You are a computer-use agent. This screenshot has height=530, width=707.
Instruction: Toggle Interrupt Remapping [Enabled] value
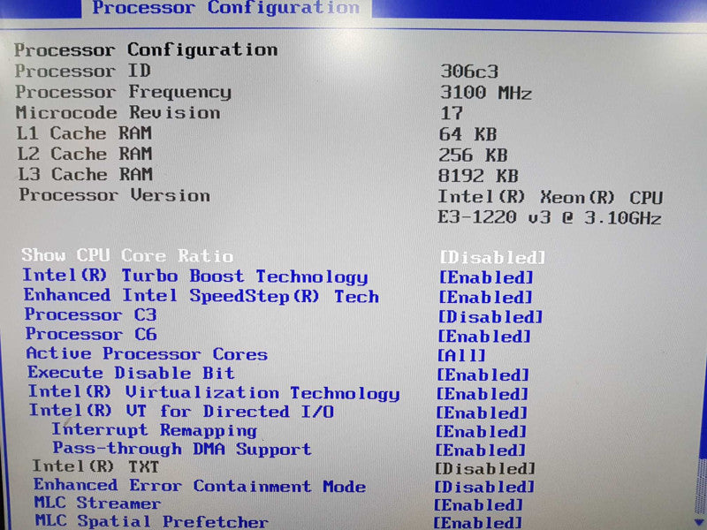coord(481,432)
